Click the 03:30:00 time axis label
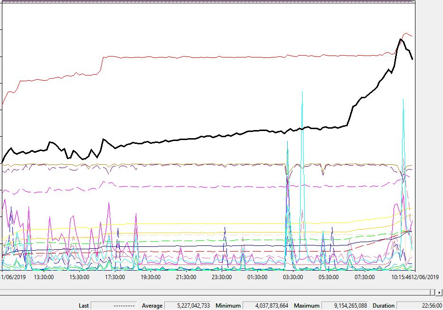 (293, 277)
